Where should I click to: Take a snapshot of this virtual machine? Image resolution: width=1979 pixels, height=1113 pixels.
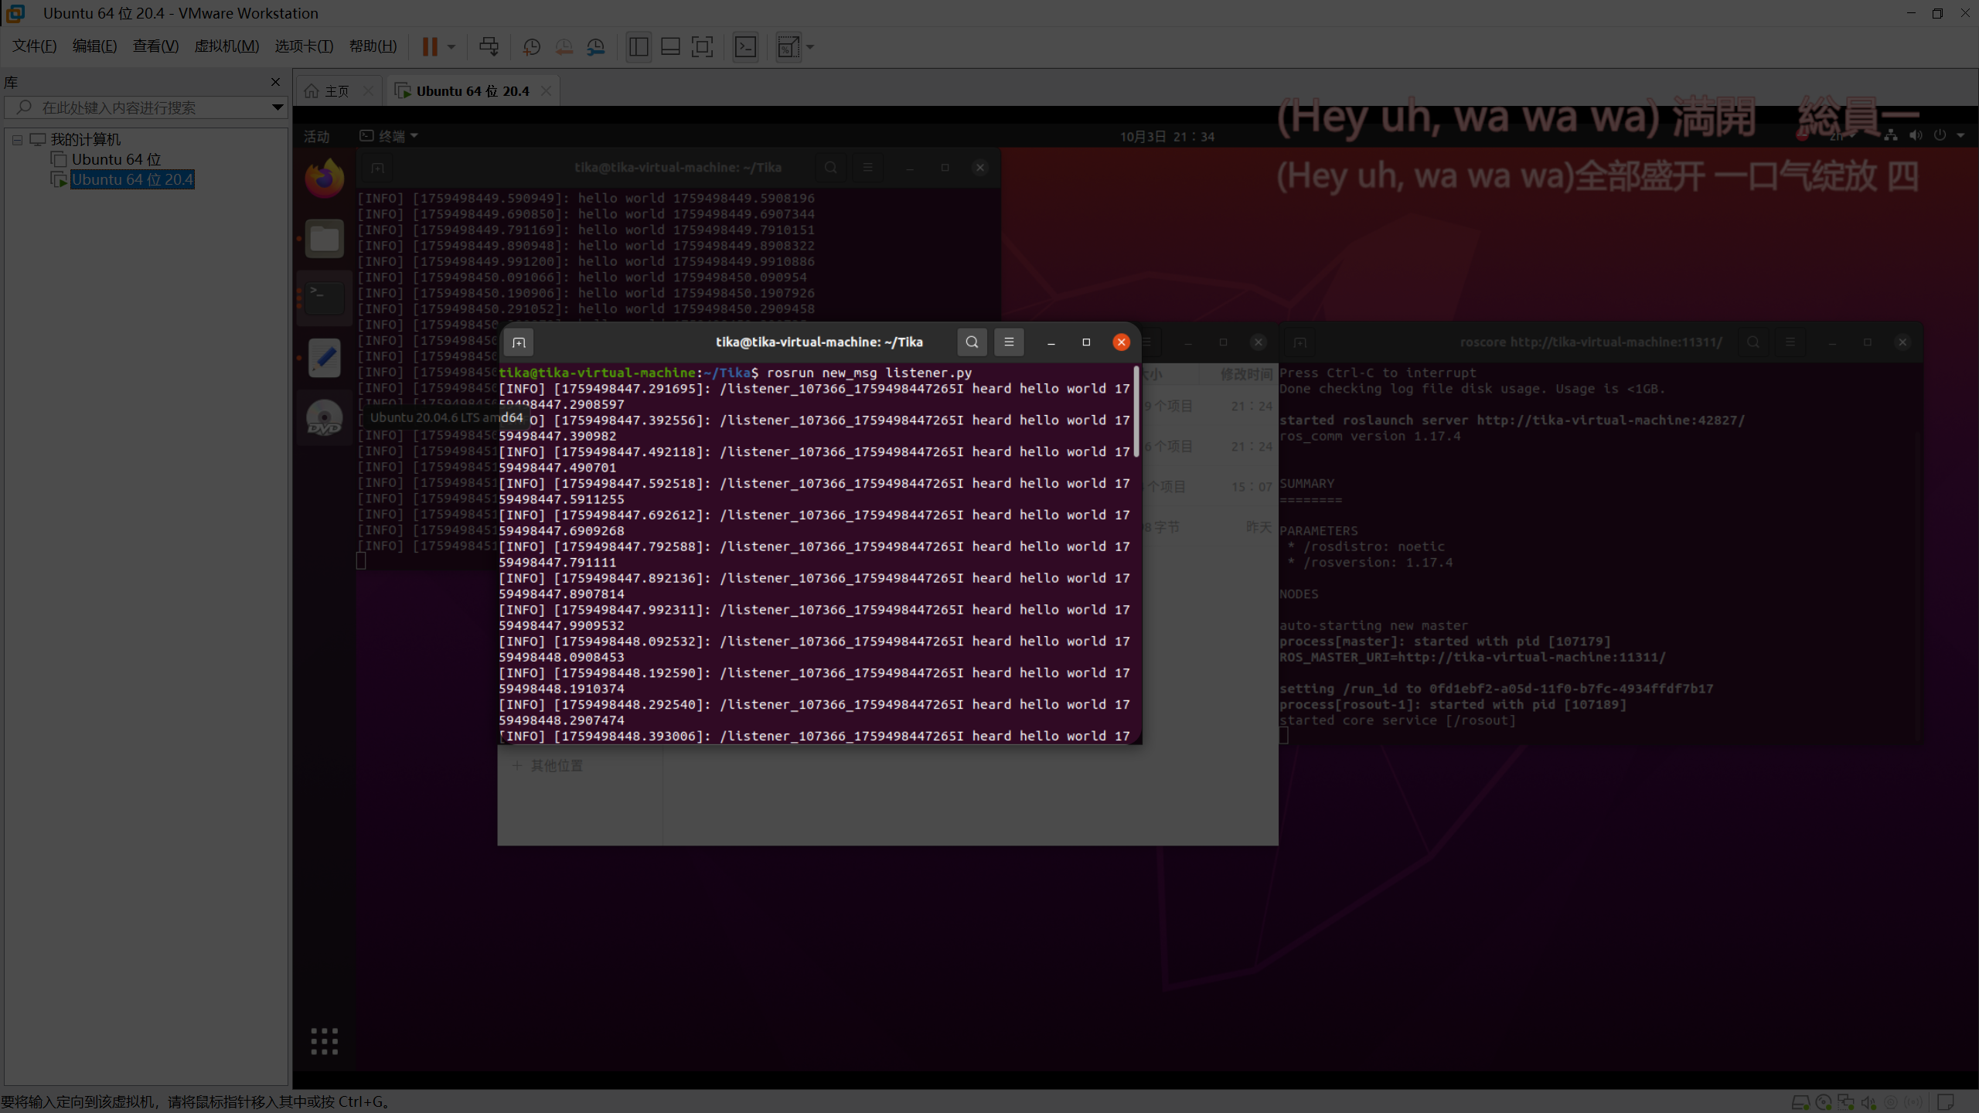[x=532, y=47]
